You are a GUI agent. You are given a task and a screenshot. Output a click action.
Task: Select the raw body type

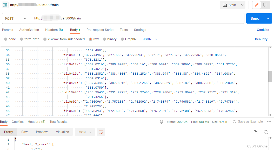94,39
